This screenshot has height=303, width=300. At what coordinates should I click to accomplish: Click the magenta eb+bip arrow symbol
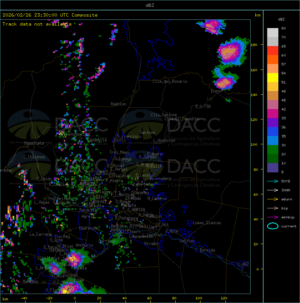273,217
